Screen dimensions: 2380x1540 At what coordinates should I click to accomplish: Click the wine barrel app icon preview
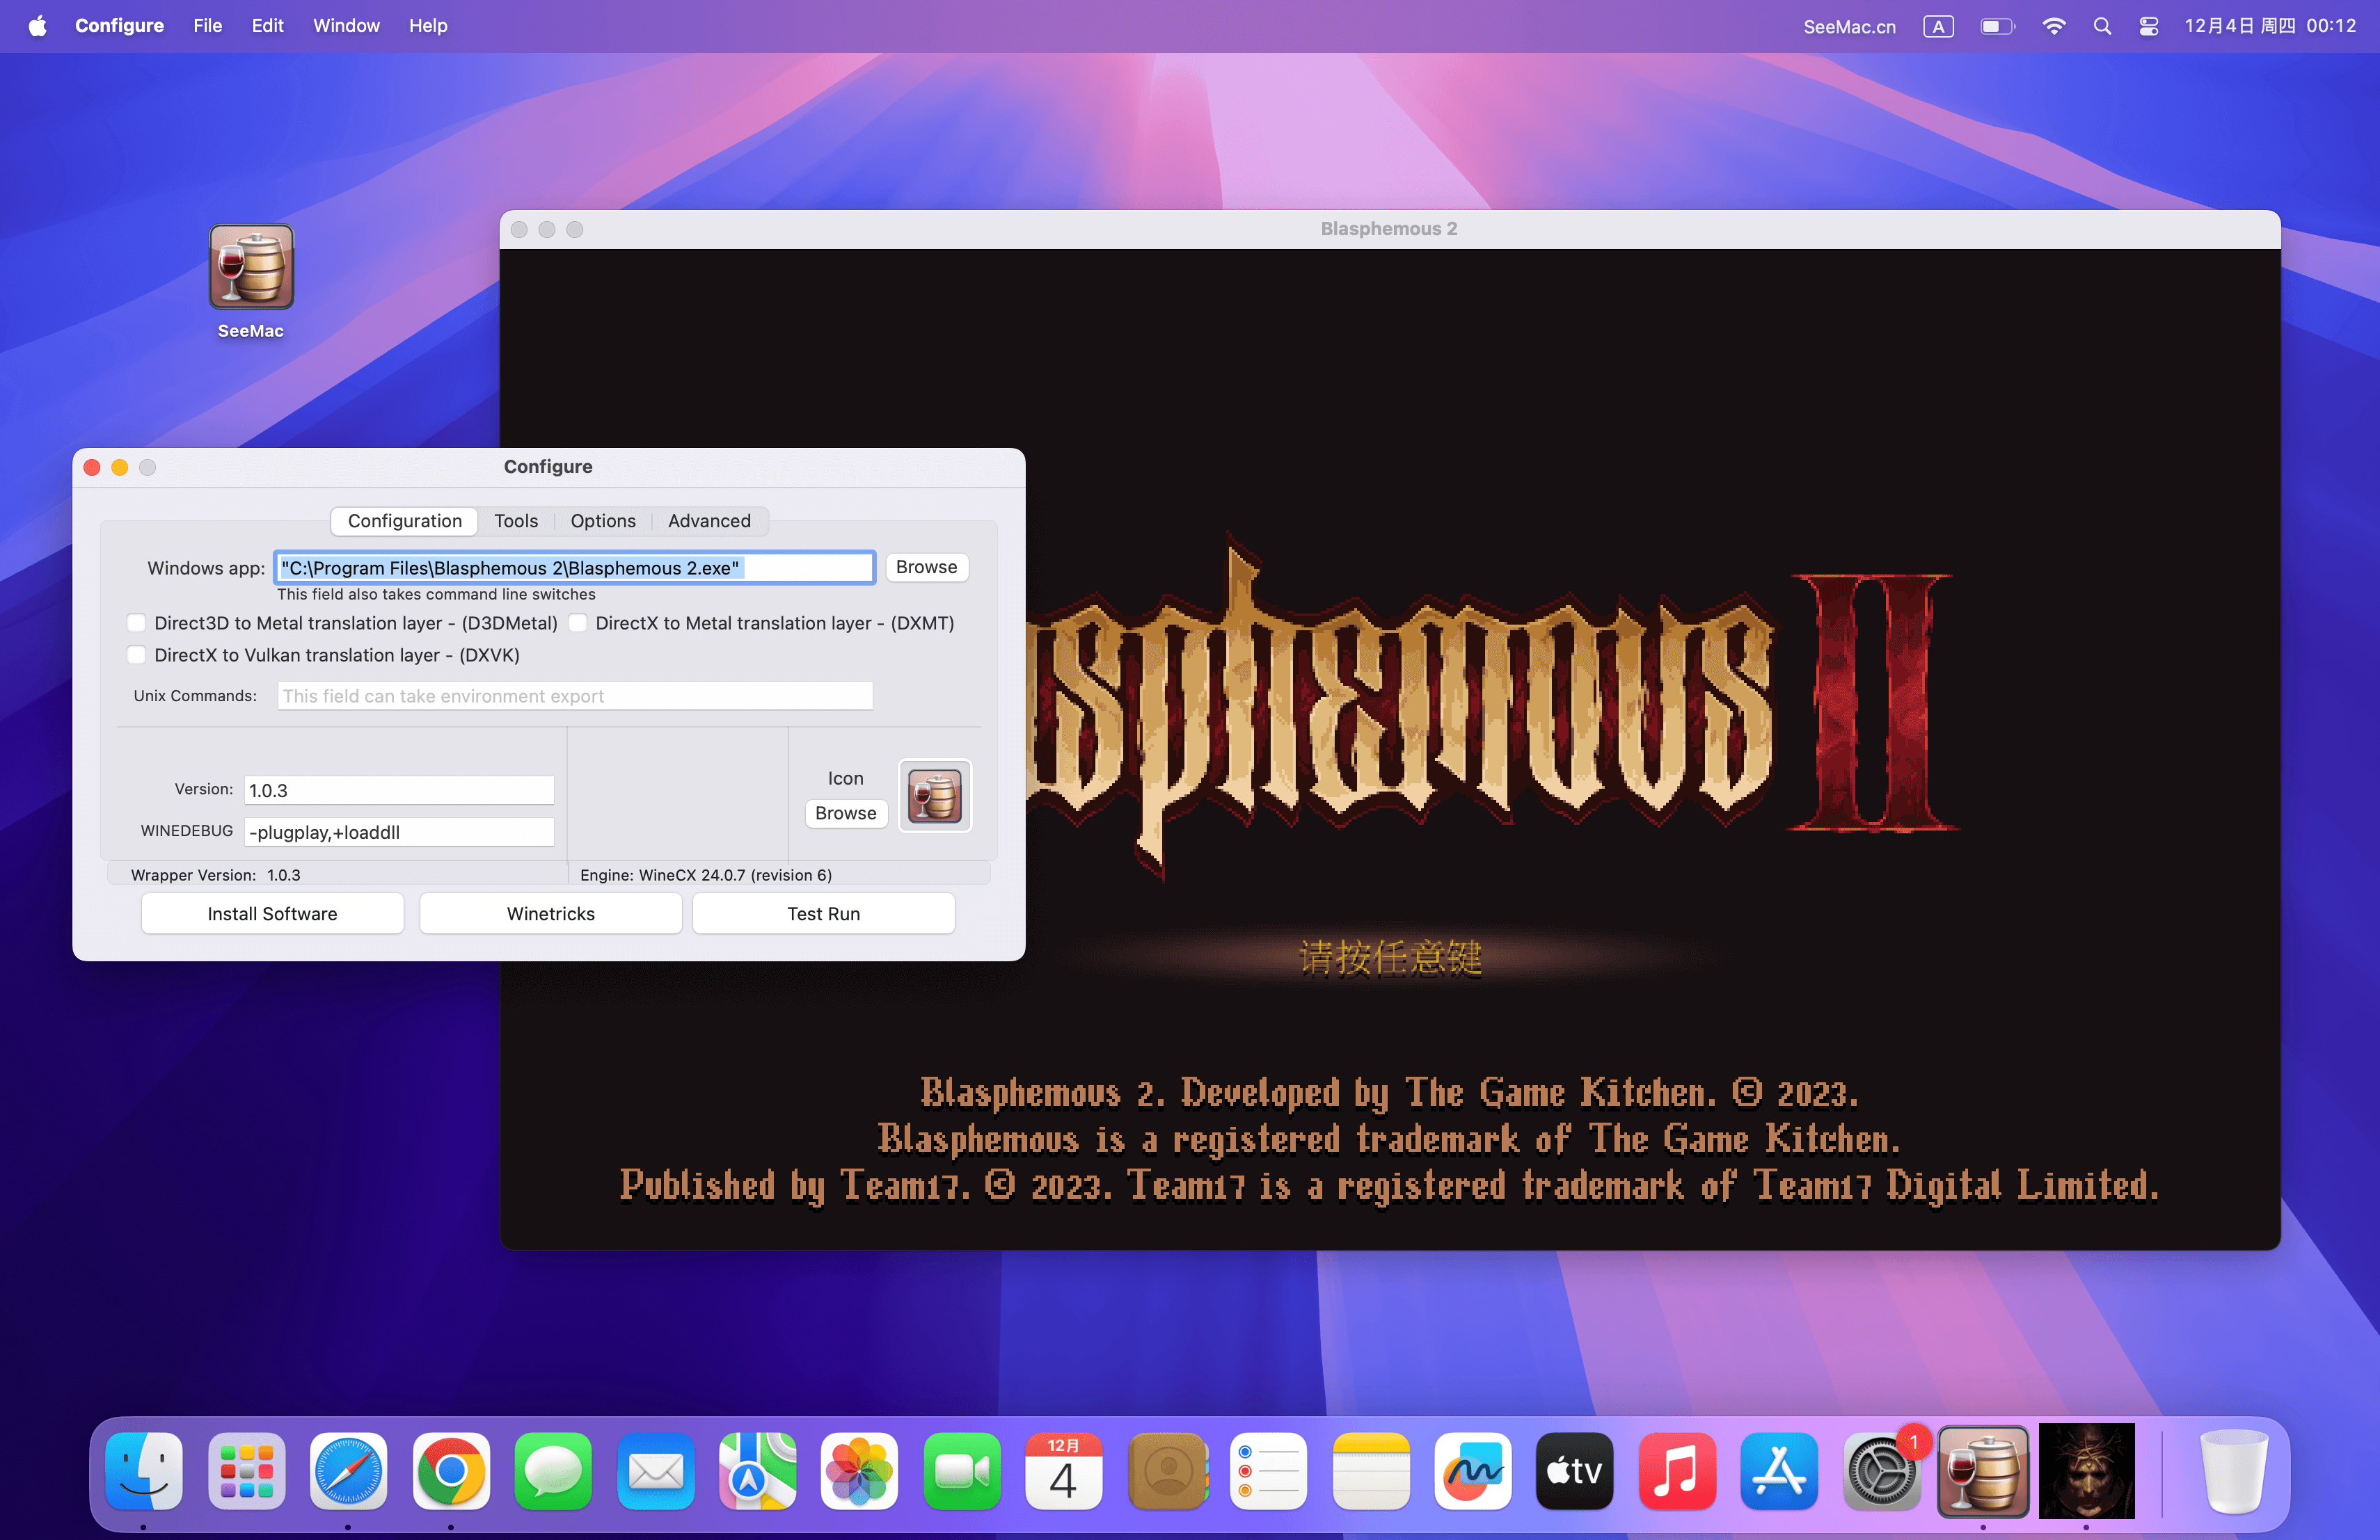pyautogui.click(x=934, y=796)
